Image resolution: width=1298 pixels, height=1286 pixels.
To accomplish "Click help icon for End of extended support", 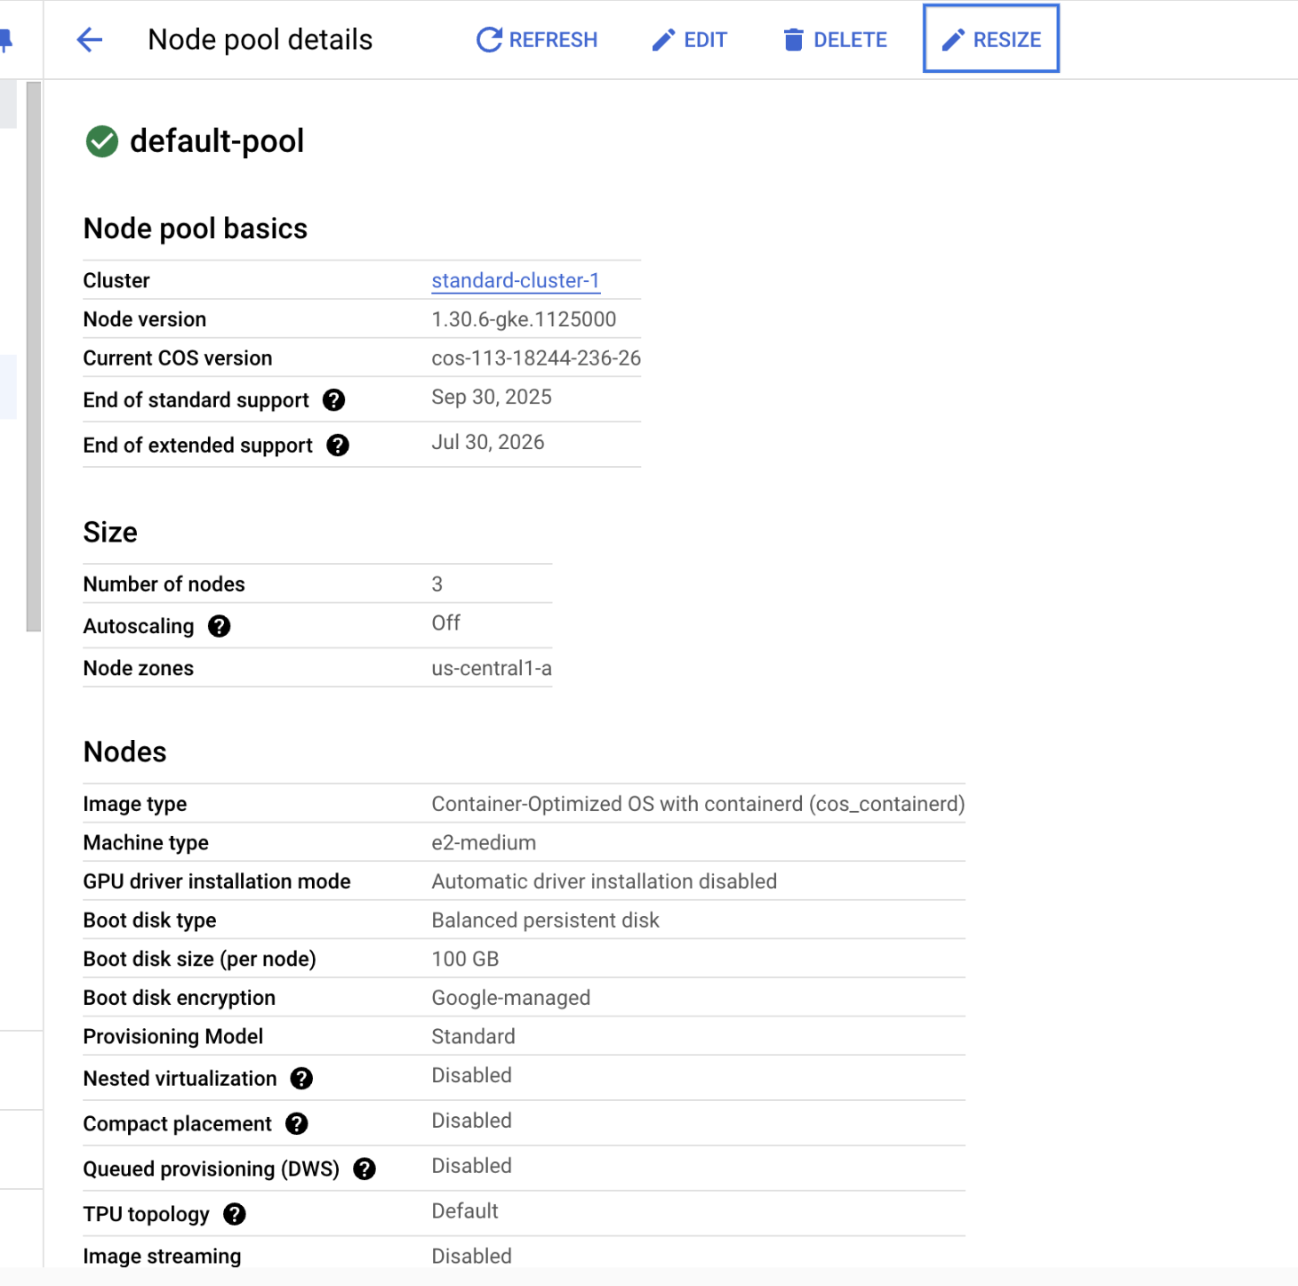I will [338, 446].
